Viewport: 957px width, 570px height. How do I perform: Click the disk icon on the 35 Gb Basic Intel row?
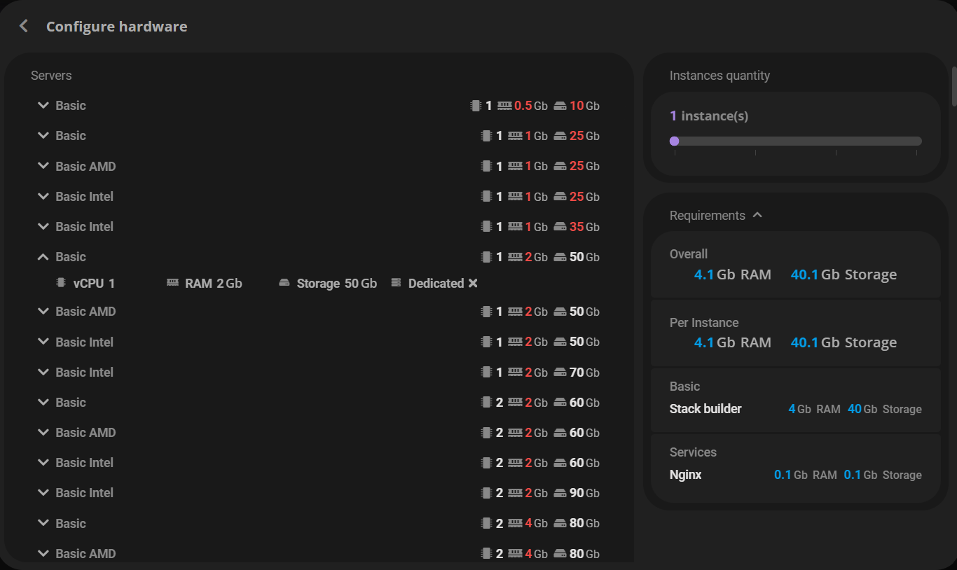click(560, 227)
